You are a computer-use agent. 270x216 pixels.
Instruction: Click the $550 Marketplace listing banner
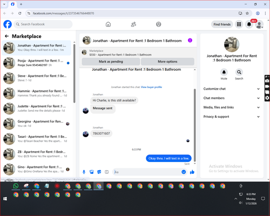click(138, 53)
